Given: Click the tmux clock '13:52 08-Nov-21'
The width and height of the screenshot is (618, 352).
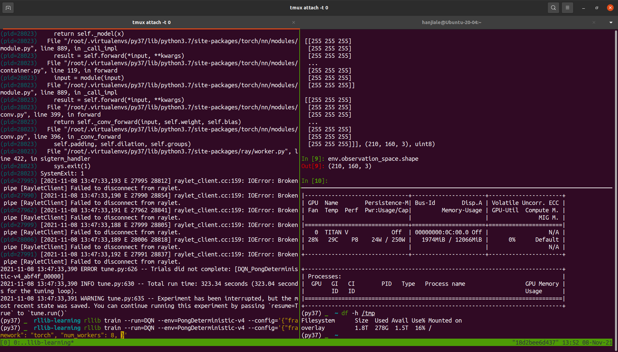Looking at the screenshot, I should coord(587,342).
